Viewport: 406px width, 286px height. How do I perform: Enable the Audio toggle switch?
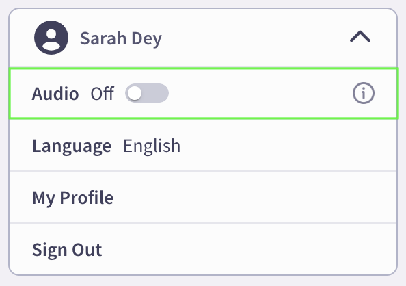coord(147,93)
